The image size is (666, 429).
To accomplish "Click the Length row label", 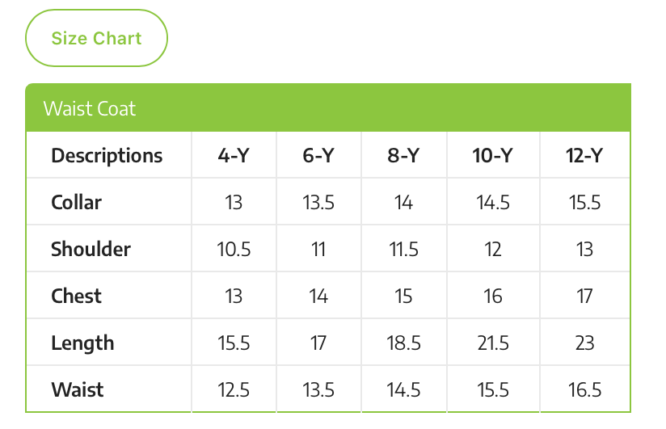I will (82, 343).
